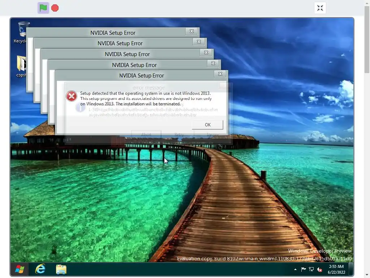Open File Explorer from the taskbar
The image size is (370, 278).
coord(61,269)
